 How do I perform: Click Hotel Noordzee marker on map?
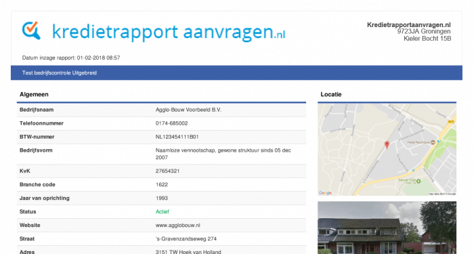point(433,142)
